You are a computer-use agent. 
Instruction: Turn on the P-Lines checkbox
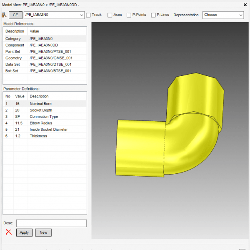pyautogui.click(x=153, y=15)
